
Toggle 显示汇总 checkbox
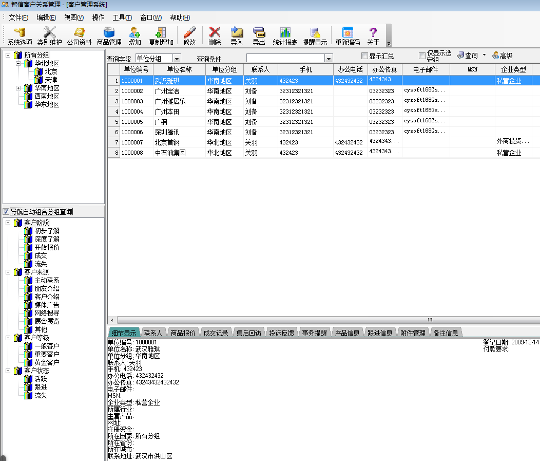tap(365, 56)
